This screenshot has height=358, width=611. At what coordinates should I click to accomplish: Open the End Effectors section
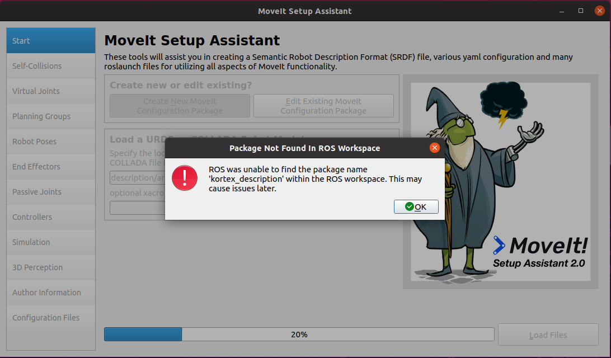coord(50,166)
